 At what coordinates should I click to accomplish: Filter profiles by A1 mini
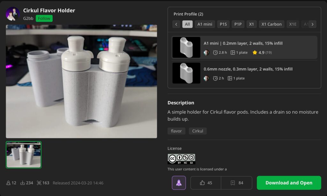click(205, 24)
